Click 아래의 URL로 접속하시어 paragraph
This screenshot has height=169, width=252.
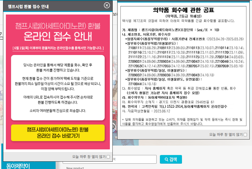pyautogui.click(x=58, y=100)
